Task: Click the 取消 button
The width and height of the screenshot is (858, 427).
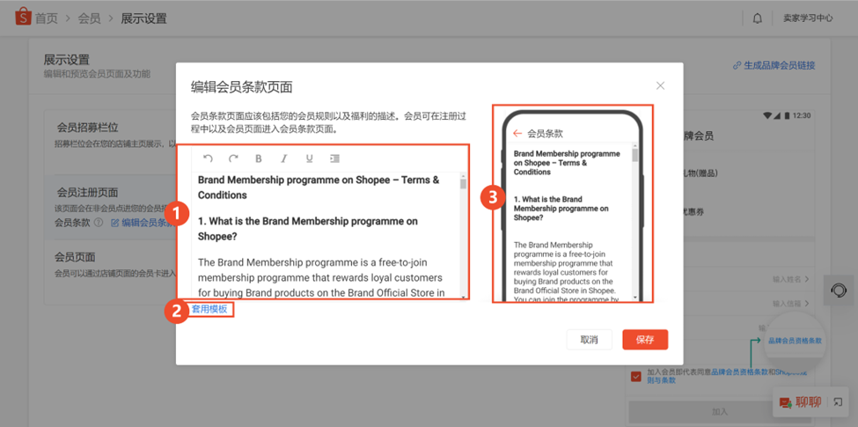Action: click(x=589, y=340)
